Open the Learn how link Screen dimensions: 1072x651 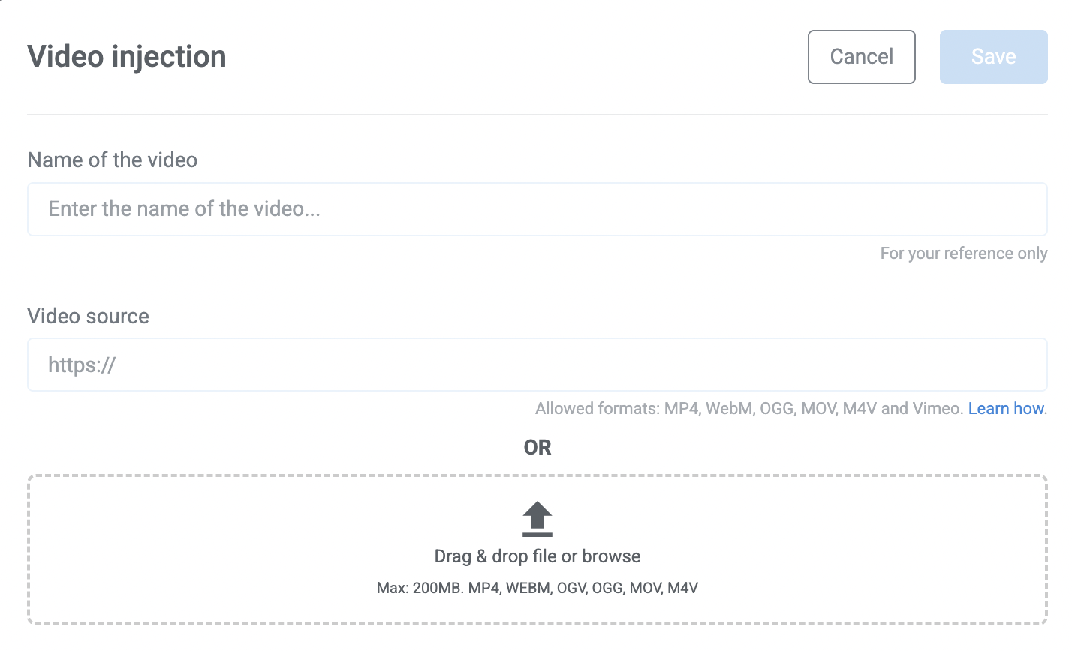[1004, 408]
